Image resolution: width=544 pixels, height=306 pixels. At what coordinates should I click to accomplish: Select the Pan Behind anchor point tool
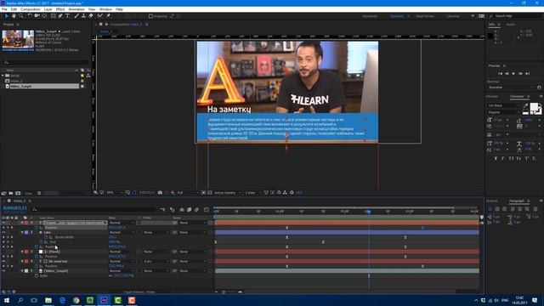(44, 16)
